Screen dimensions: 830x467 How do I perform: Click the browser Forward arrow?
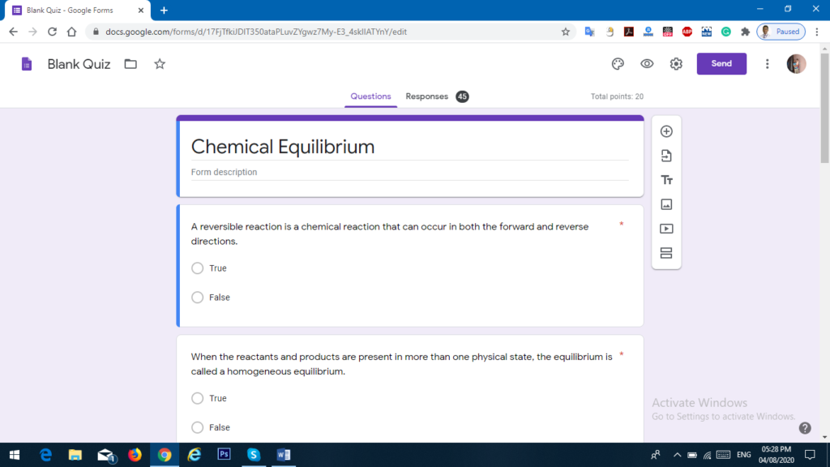pyautogui.click(x=32, y=32)
